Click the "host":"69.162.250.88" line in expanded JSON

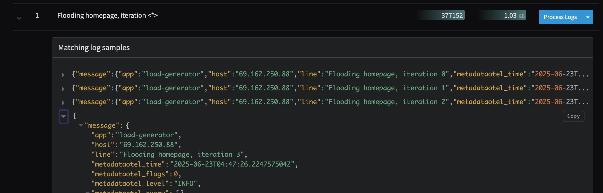click(x=136, y=145)
